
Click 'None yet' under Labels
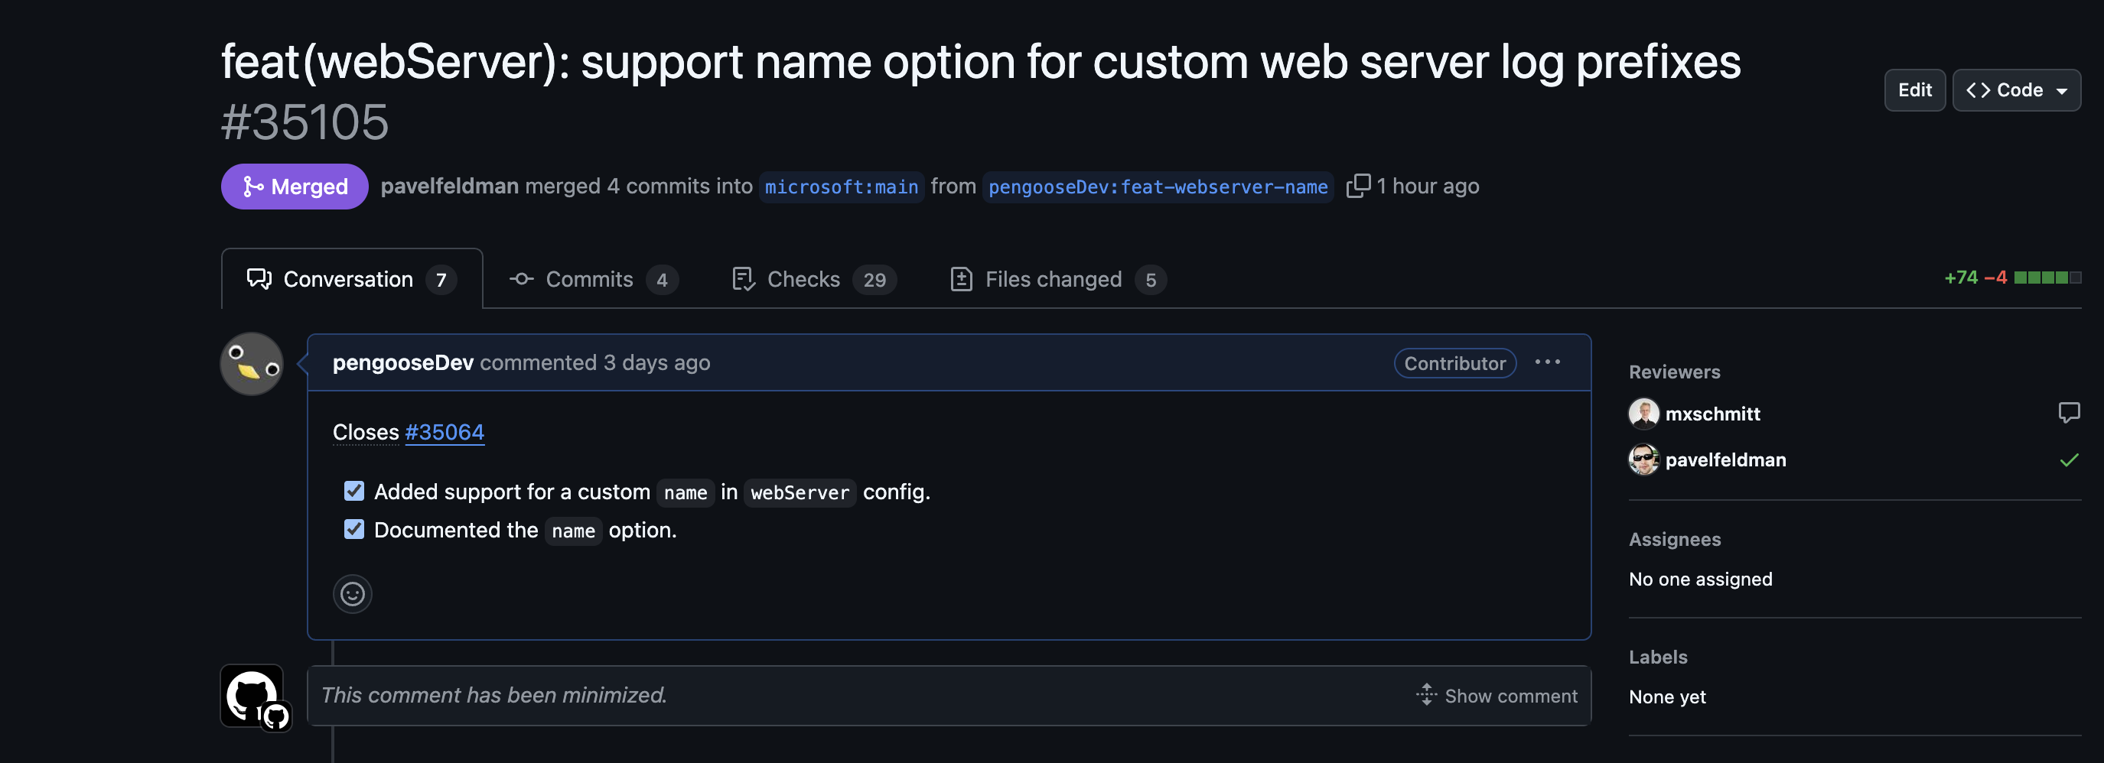click(1667, 697)
